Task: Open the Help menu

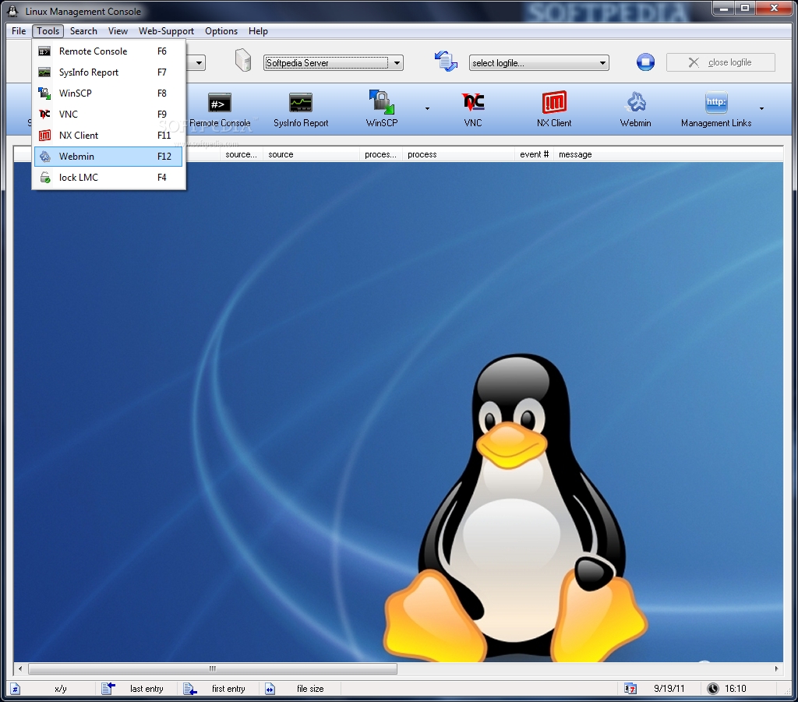Action: click(258, 31)
